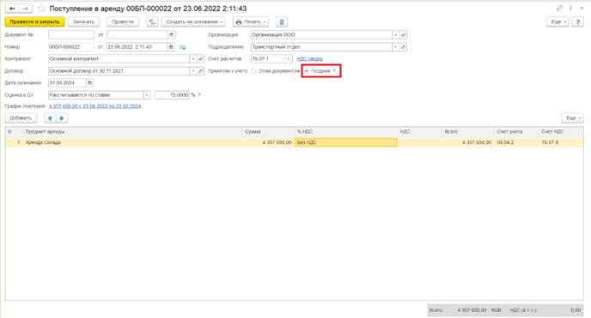Show Дт/Кт postings of the document

[x=152, y=21]
